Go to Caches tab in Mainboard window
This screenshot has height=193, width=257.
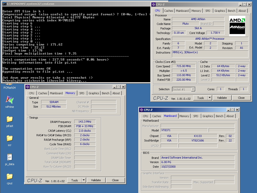(157, 116)
